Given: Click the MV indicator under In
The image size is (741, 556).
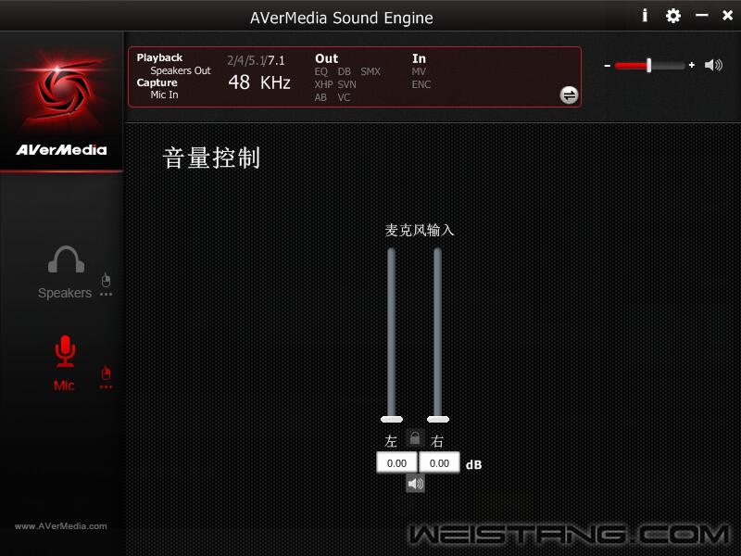Looking at the screenshot, I should 419,72.
